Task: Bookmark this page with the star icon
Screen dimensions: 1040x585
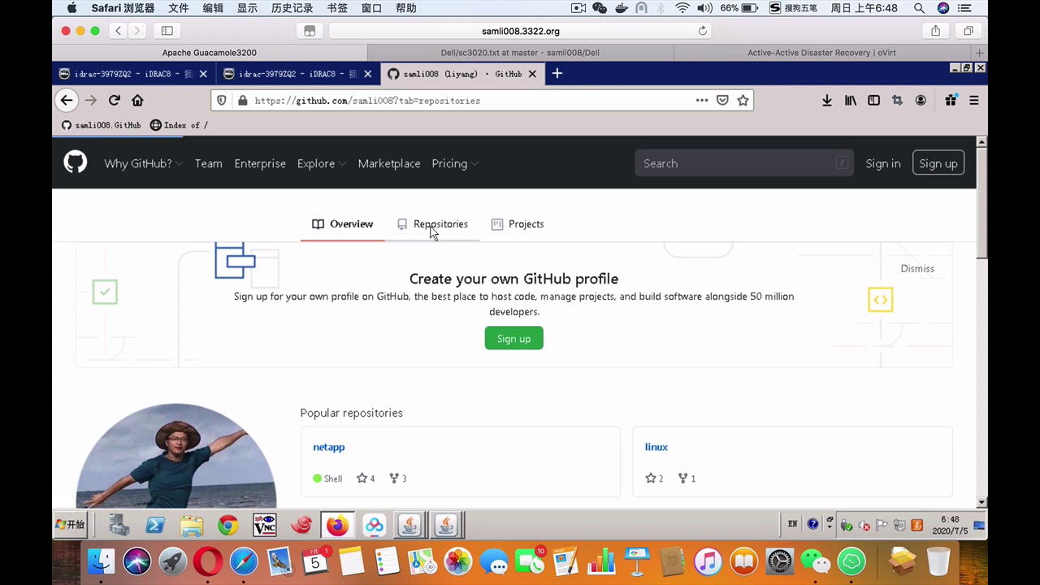Action: click(x=743, y=100)
